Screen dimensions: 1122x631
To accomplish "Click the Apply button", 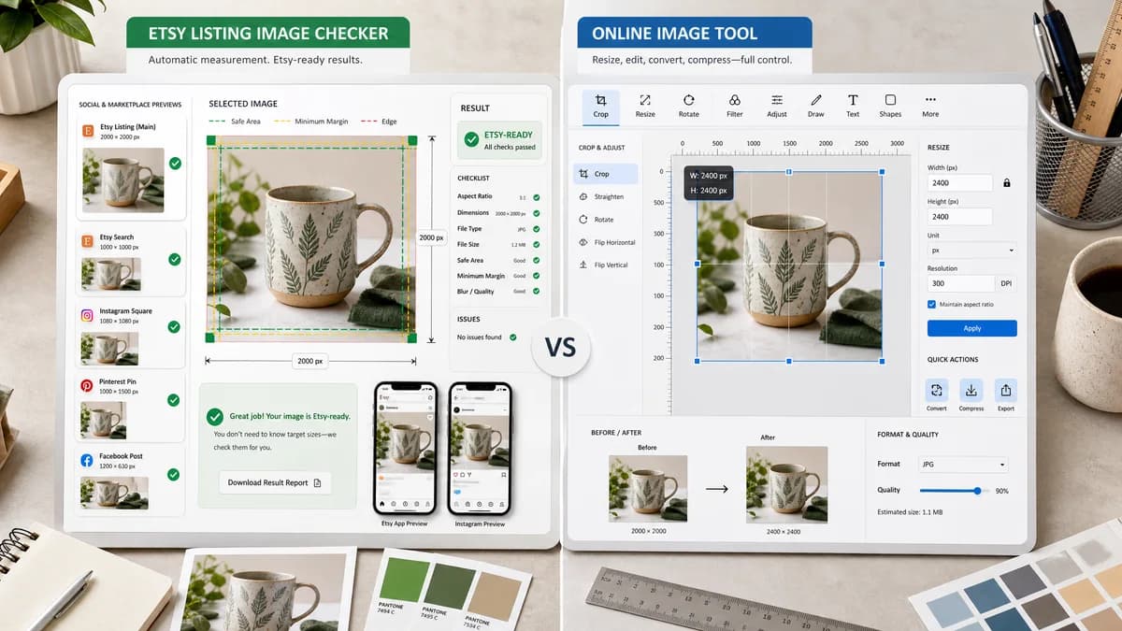I will 971,328.
